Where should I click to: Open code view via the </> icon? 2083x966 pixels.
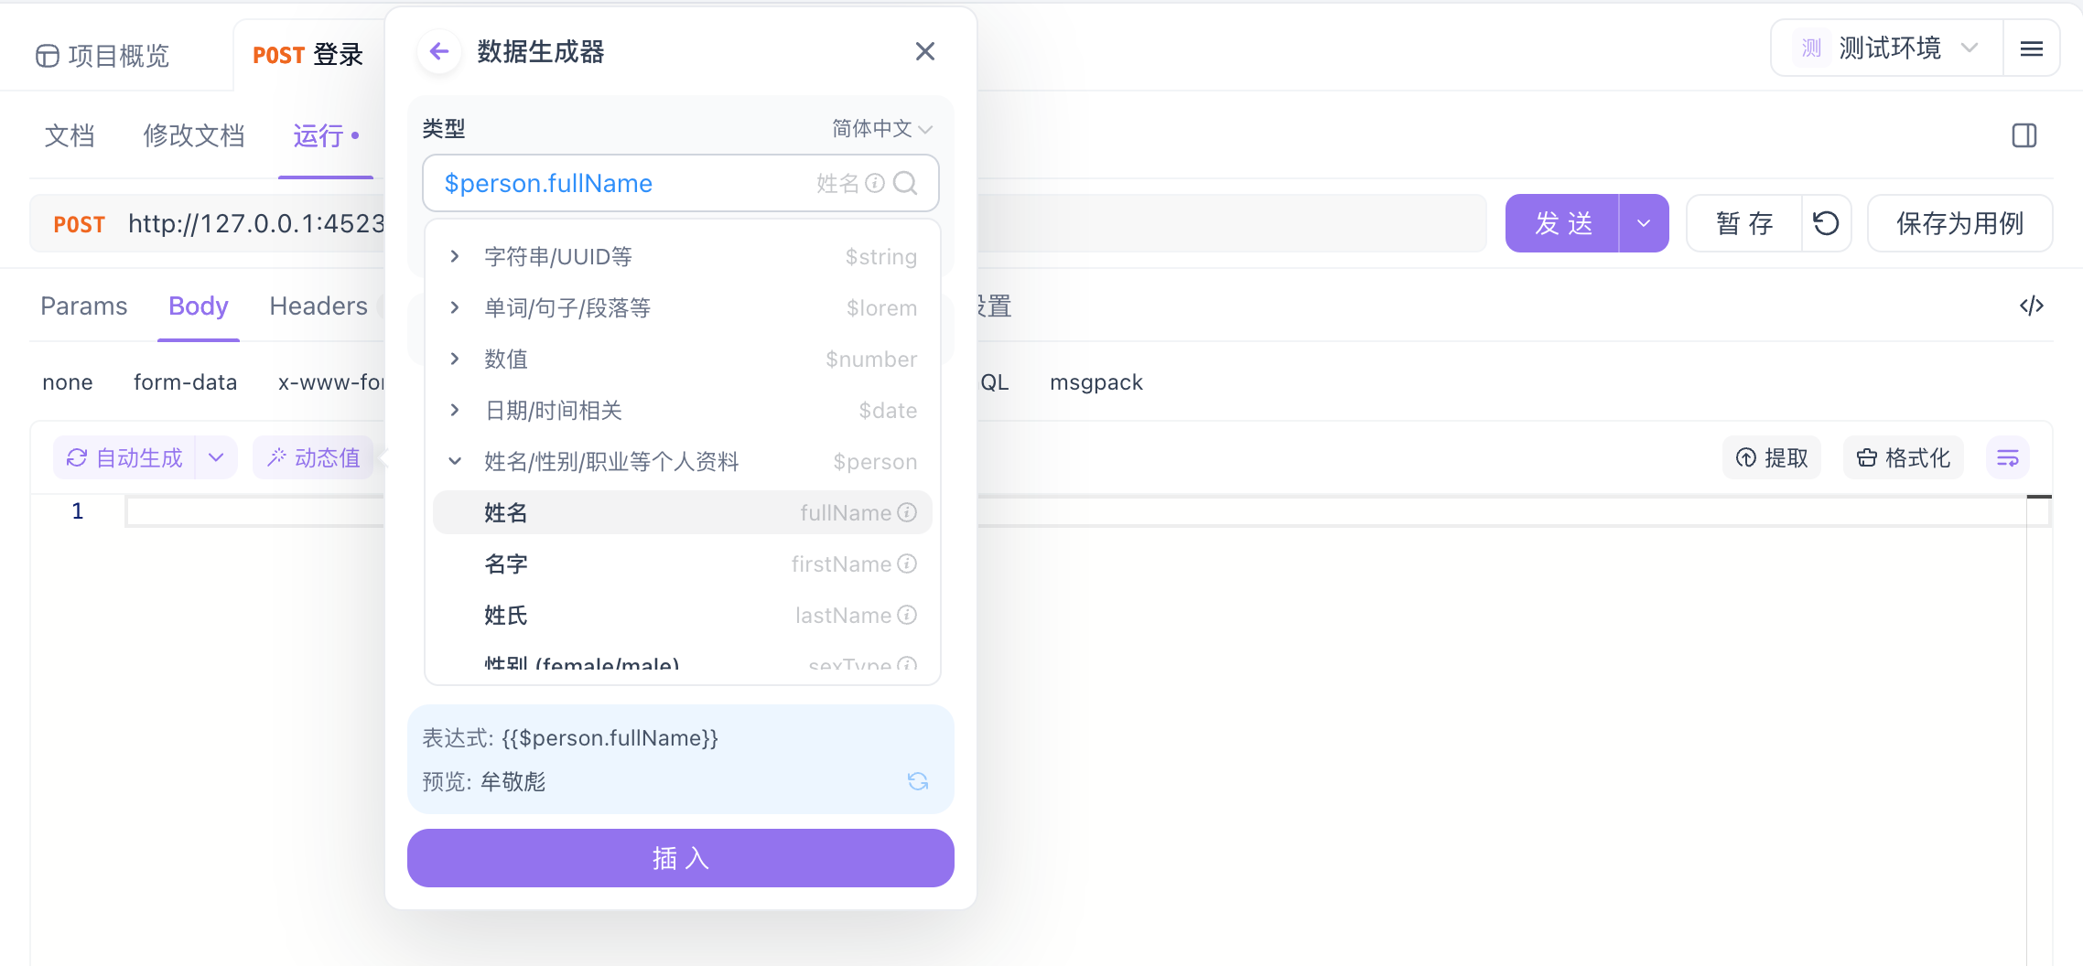coord(2031,306)
